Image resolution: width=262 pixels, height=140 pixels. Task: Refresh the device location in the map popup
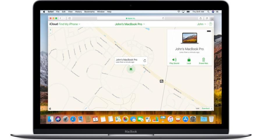[145, 61]
